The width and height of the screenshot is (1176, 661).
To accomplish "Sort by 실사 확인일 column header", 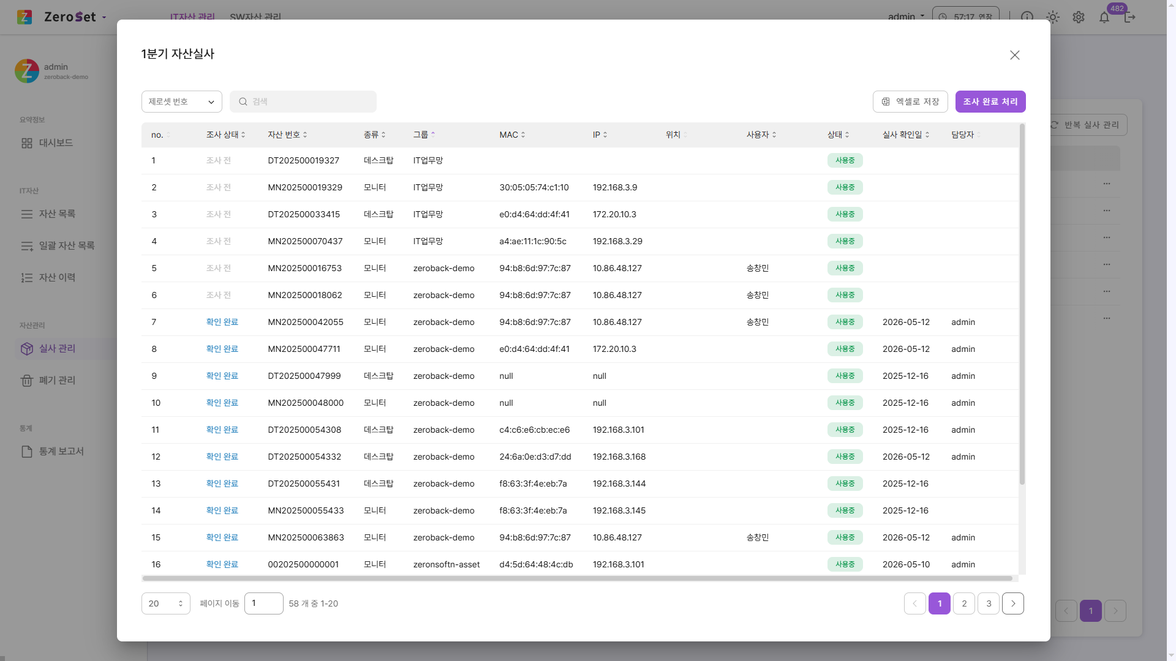I will click(906, 135).
